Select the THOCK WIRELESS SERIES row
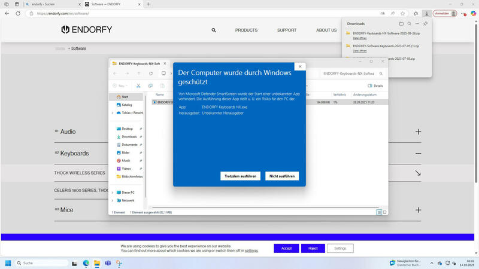479x269 pixels. (x=238, y=173)
